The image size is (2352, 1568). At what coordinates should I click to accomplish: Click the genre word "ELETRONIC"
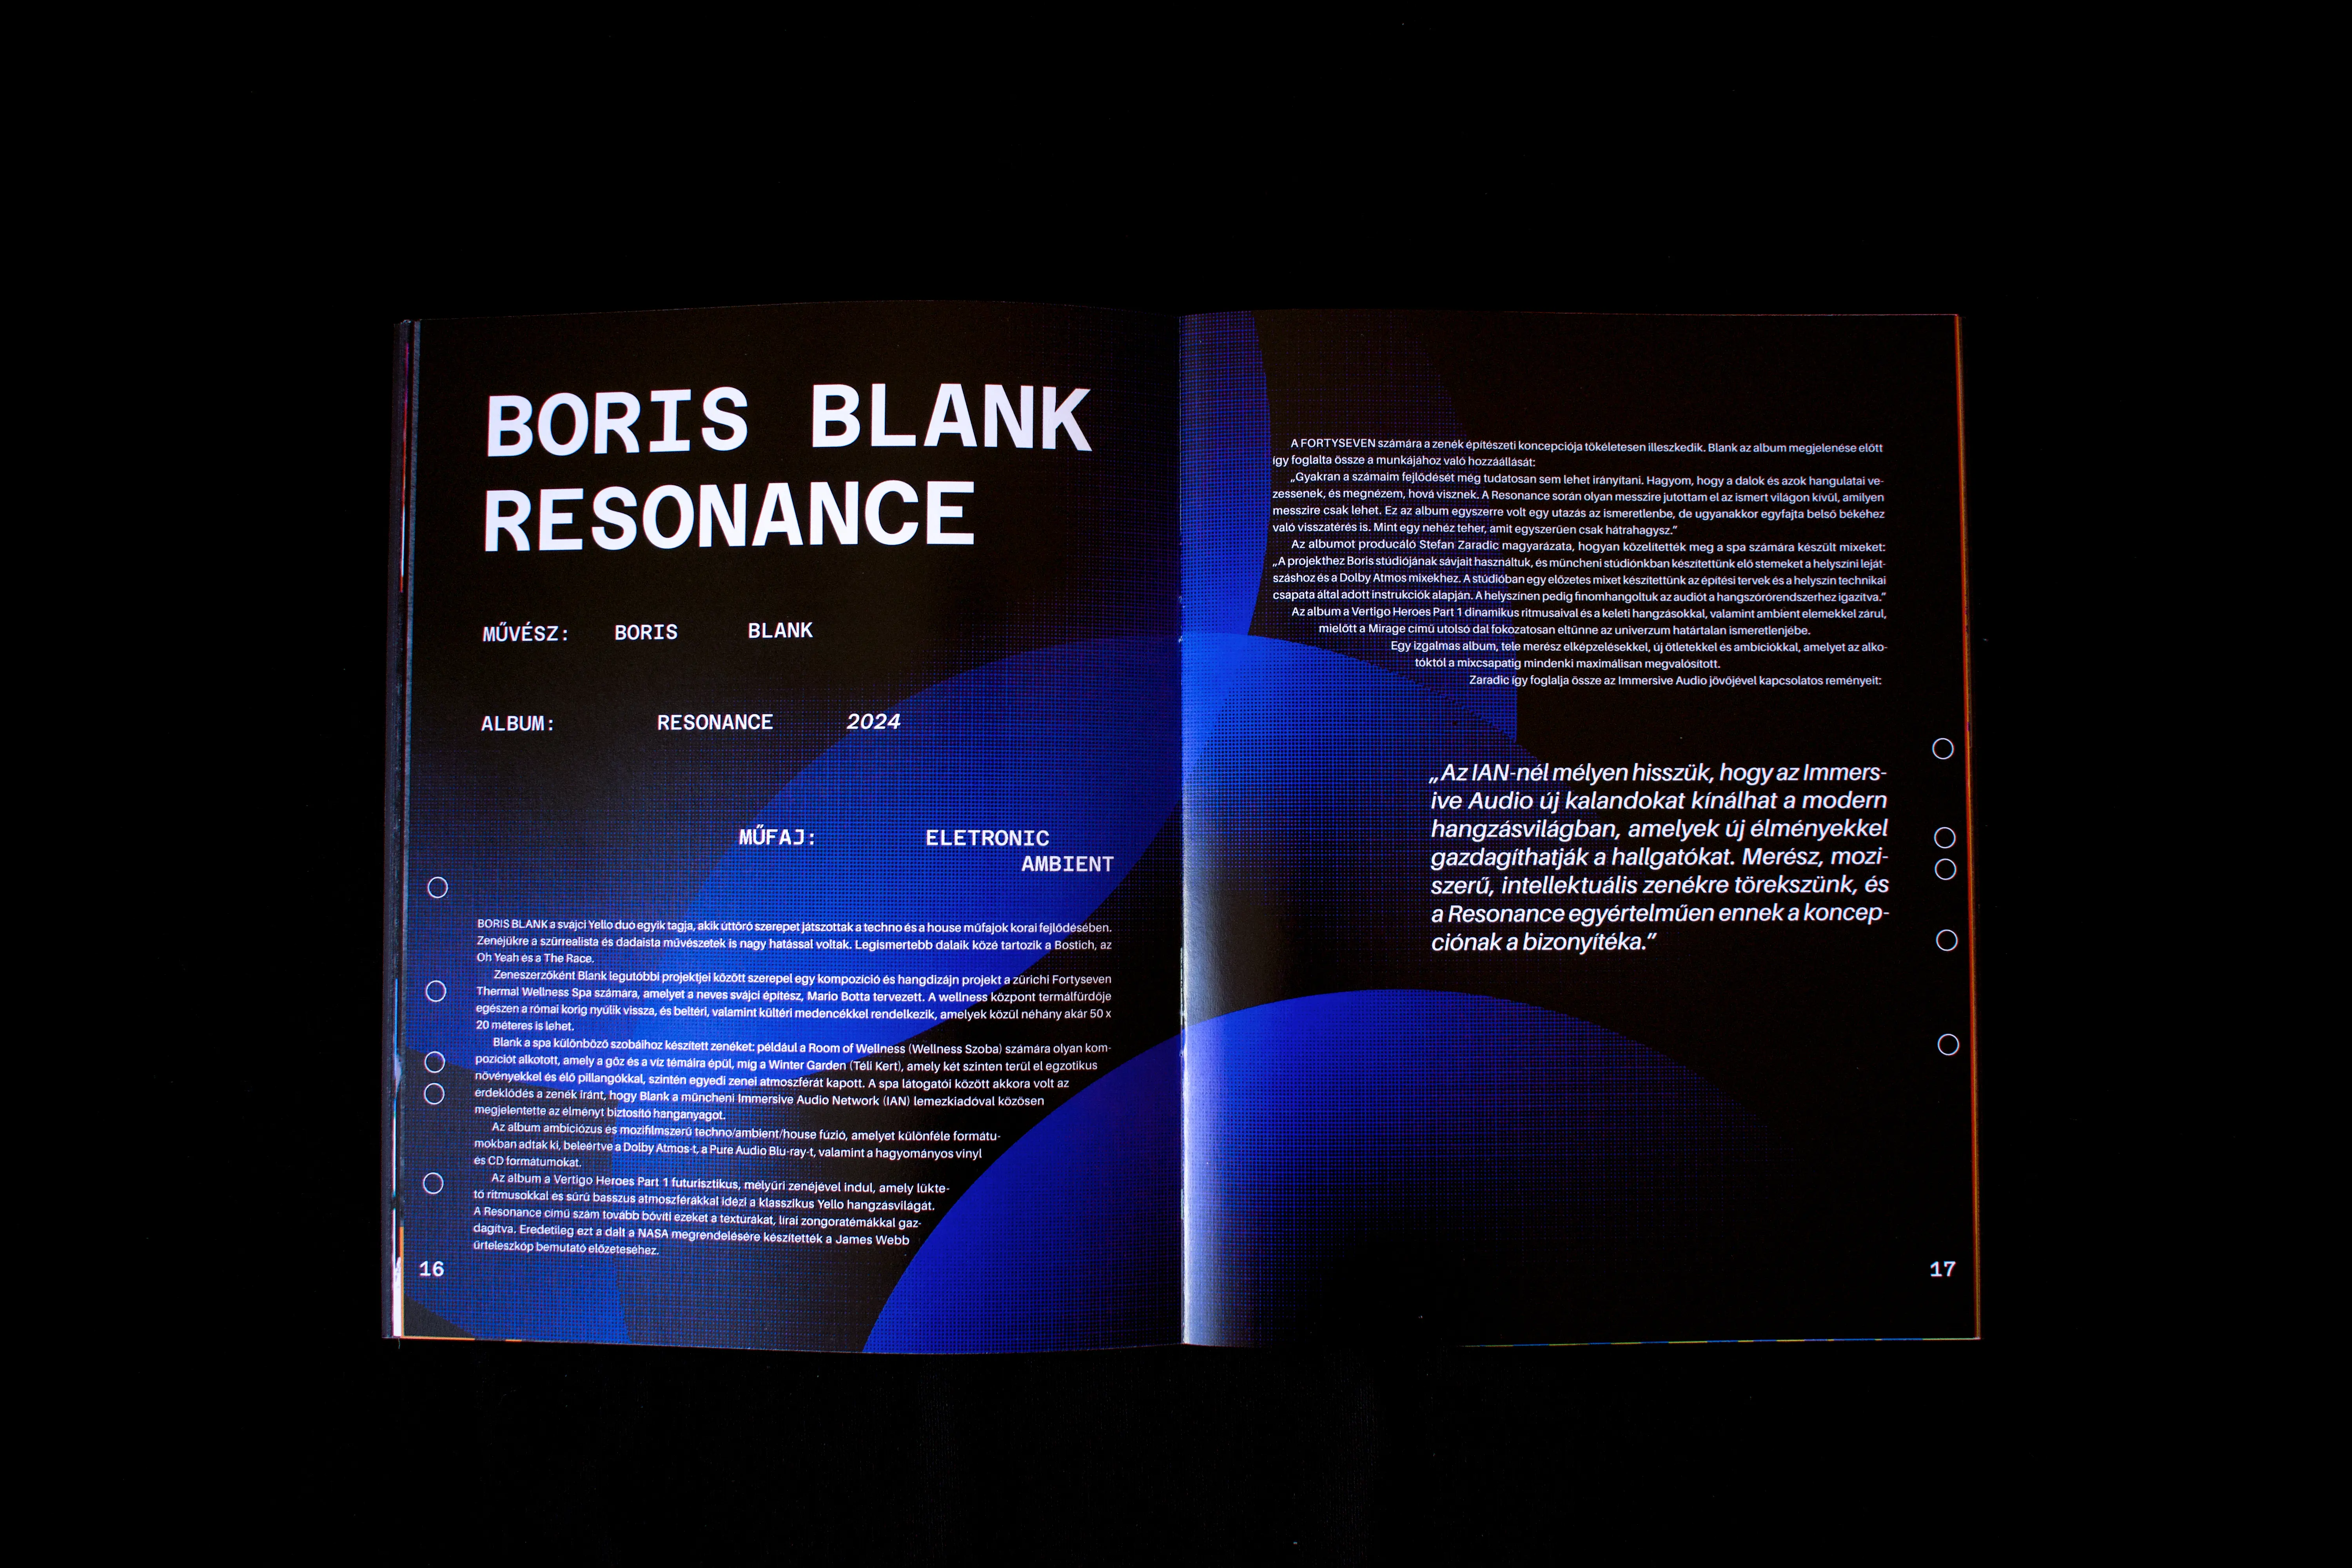click(987, 838)
